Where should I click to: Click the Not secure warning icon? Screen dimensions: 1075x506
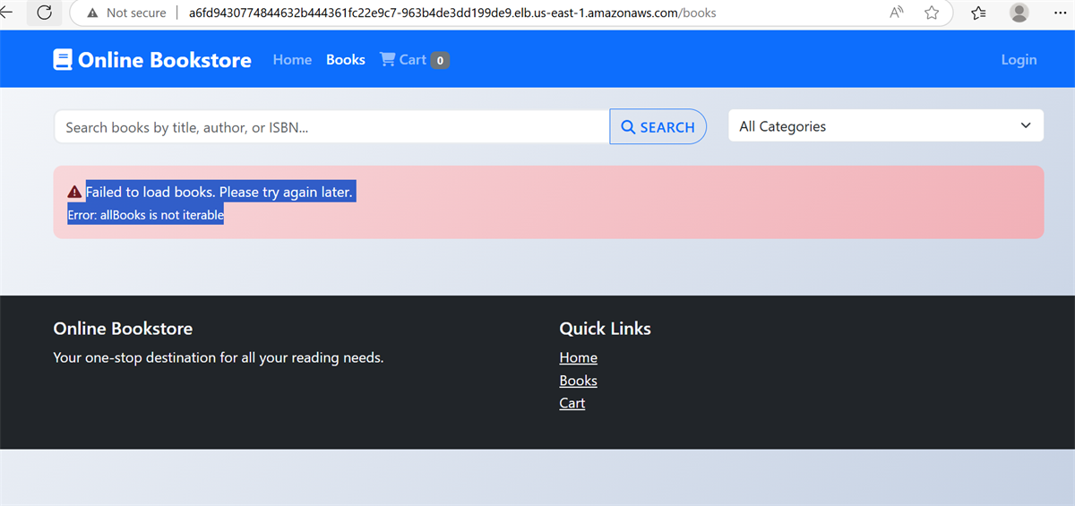pyautogui.click(x=92, y=13)
